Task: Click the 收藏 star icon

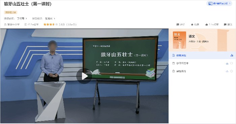Action: coord(192,25)
